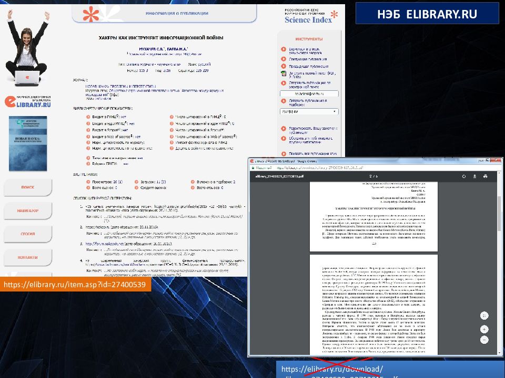This screenshot has width=505, height=378.
Task: Click author name ГАЕВА М.А.
Action: [x=177, y=49]
